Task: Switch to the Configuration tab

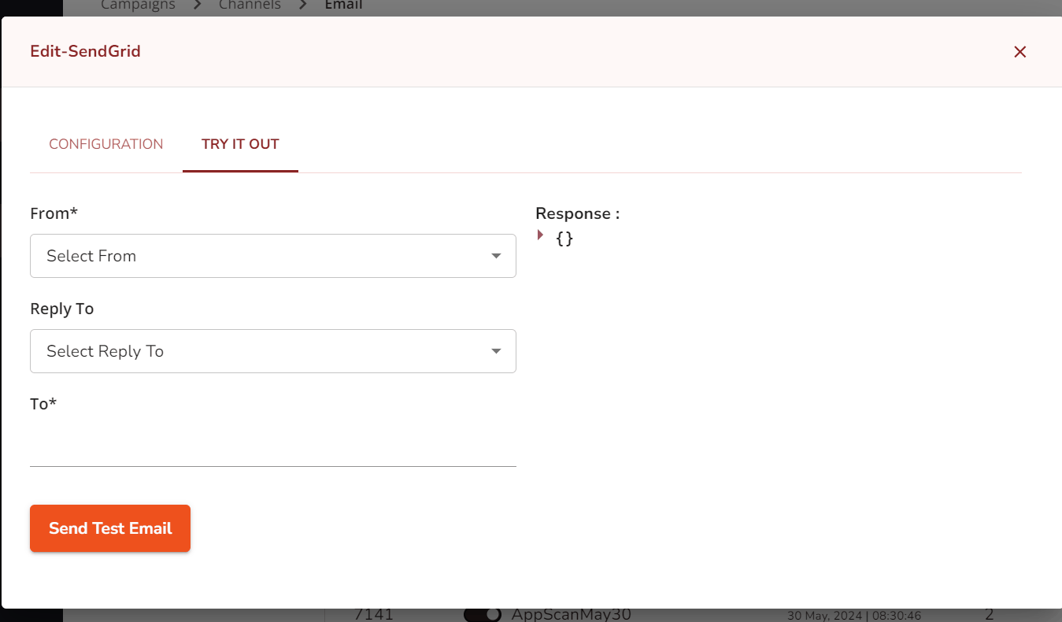Action: tap(106, 144)
